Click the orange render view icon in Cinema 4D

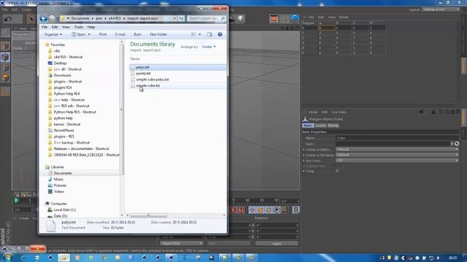(274, 19)
